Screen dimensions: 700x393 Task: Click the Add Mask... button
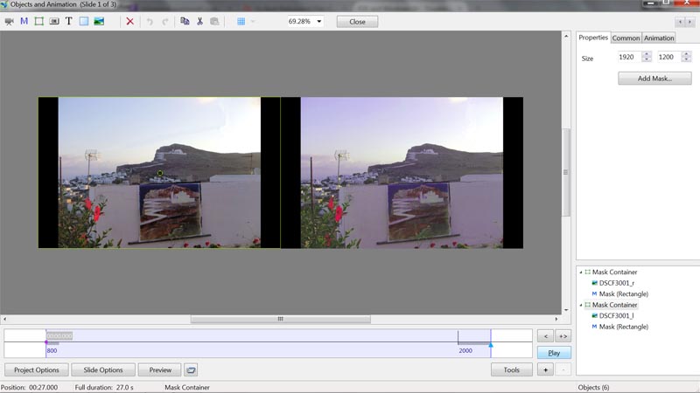pos(654,79)
